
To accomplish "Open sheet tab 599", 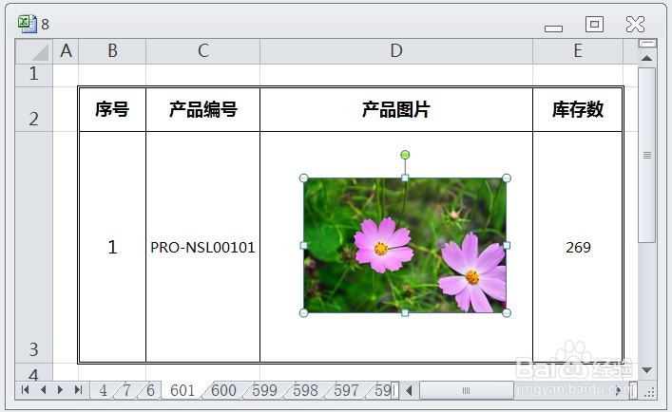I will point(264,390).
